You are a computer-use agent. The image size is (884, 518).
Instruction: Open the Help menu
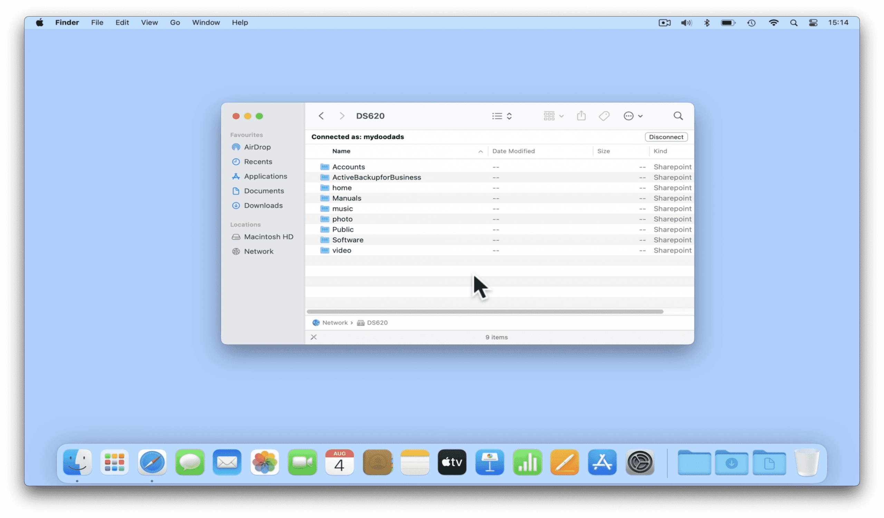(240, 22)
